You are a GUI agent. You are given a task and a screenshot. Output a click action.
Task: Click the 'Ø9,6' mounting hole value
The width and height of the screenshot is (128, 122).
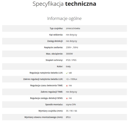[x=68, y=117]
